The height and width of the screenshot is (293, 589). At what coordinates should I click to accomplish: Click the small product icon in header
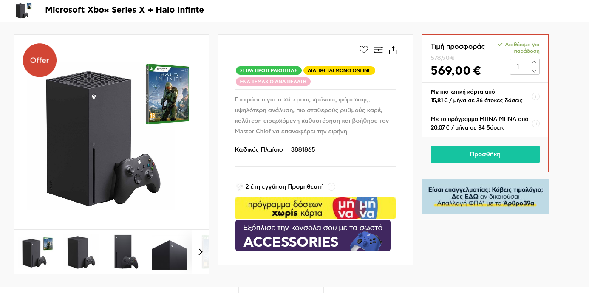point(23,10)
